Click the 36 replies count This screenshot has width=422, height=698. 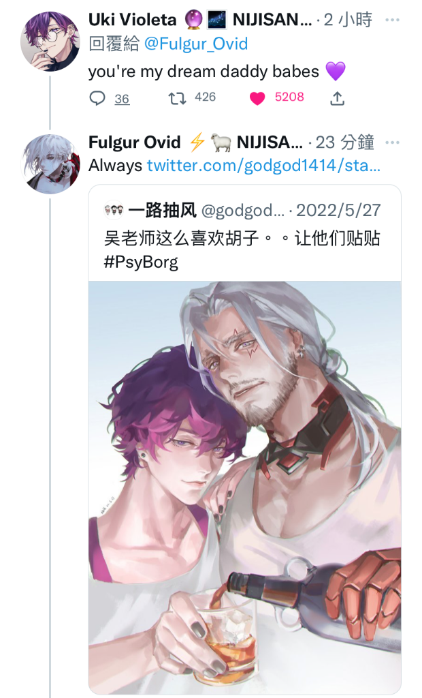pyautogui.click(x=122, y=98)
